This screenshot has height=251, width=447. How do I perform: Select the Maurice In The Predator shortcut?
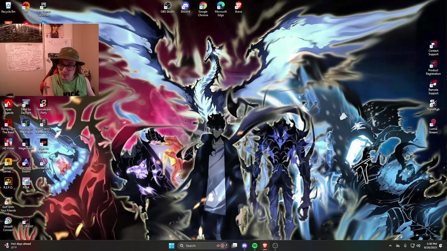tap(26, 127)
